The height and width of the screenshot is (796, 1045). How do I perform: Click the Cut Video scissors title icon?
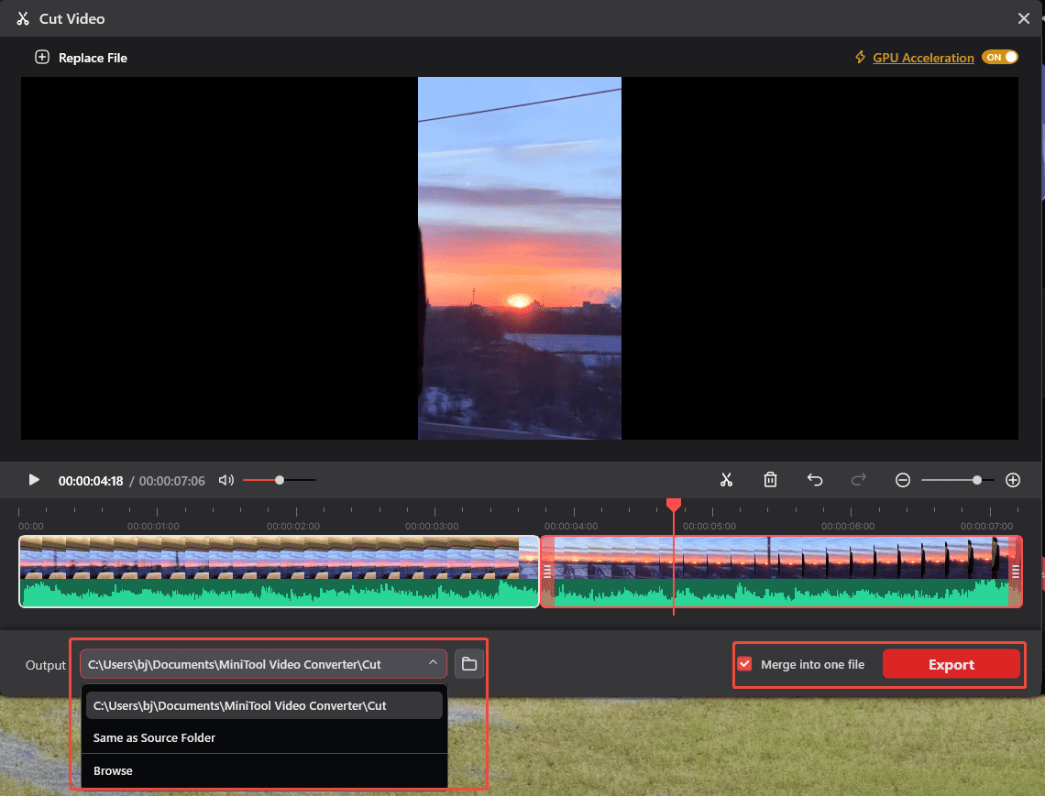tap(23, 18)
